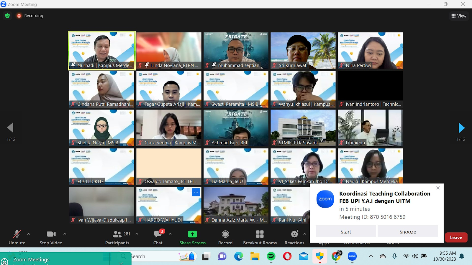Open volume control in system tray

[415, 256]
